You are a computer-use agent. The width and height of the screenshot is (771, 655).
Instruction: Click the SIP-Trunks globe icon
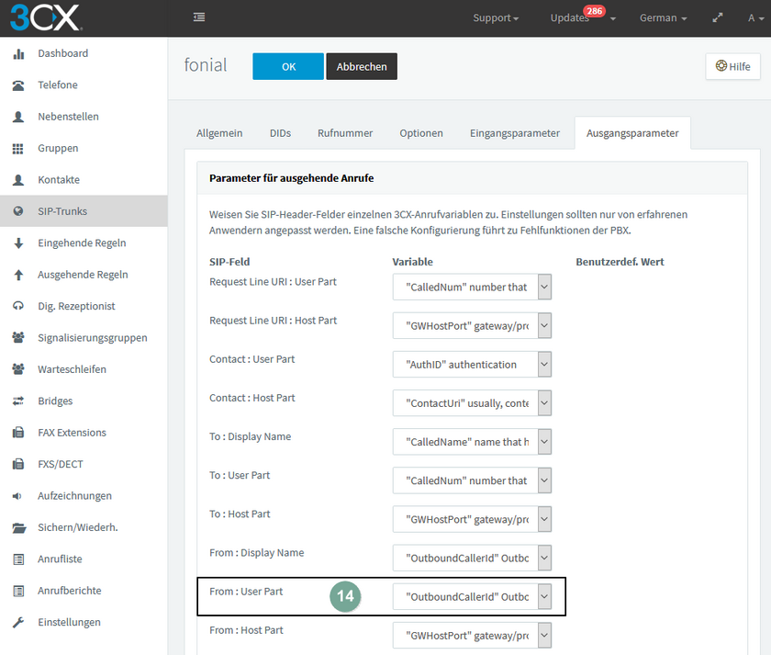[x=18, y=211]
